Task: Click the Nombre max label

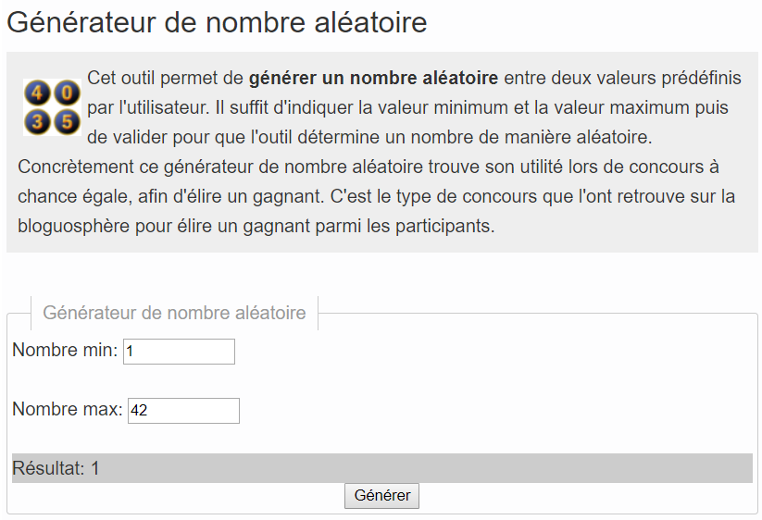Action: (68, 409)
